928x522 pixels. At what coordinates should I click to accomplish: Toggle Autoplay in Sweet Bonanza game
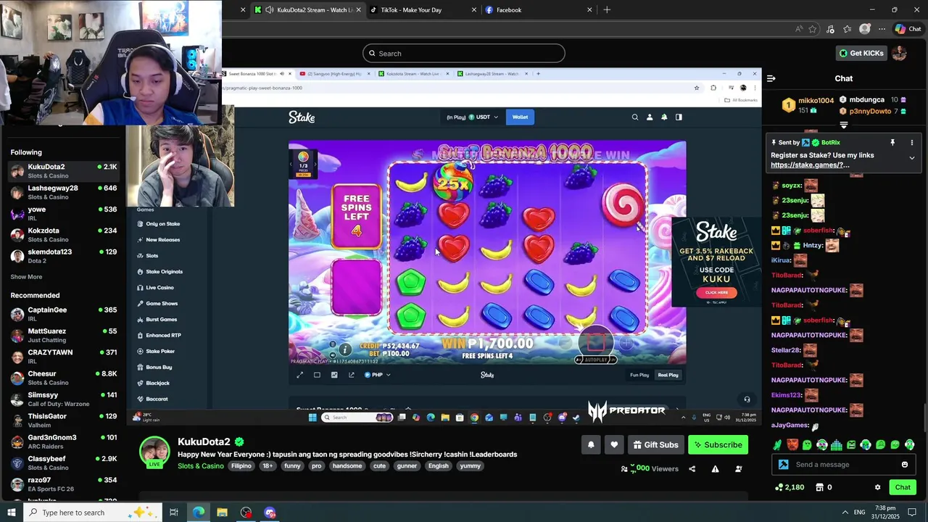596,360
